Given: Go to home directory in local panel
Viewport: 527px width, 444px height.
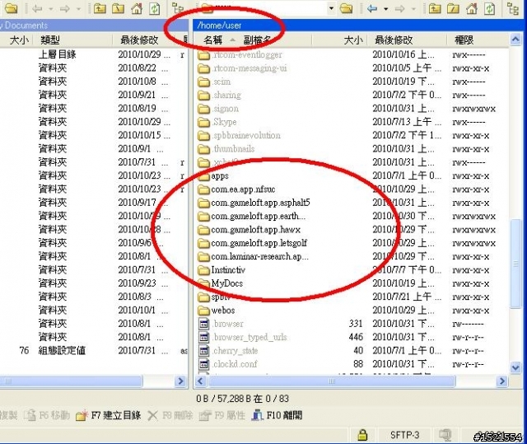Looking at the screenshot, I should pyautogui.click(x=137, y=8).
